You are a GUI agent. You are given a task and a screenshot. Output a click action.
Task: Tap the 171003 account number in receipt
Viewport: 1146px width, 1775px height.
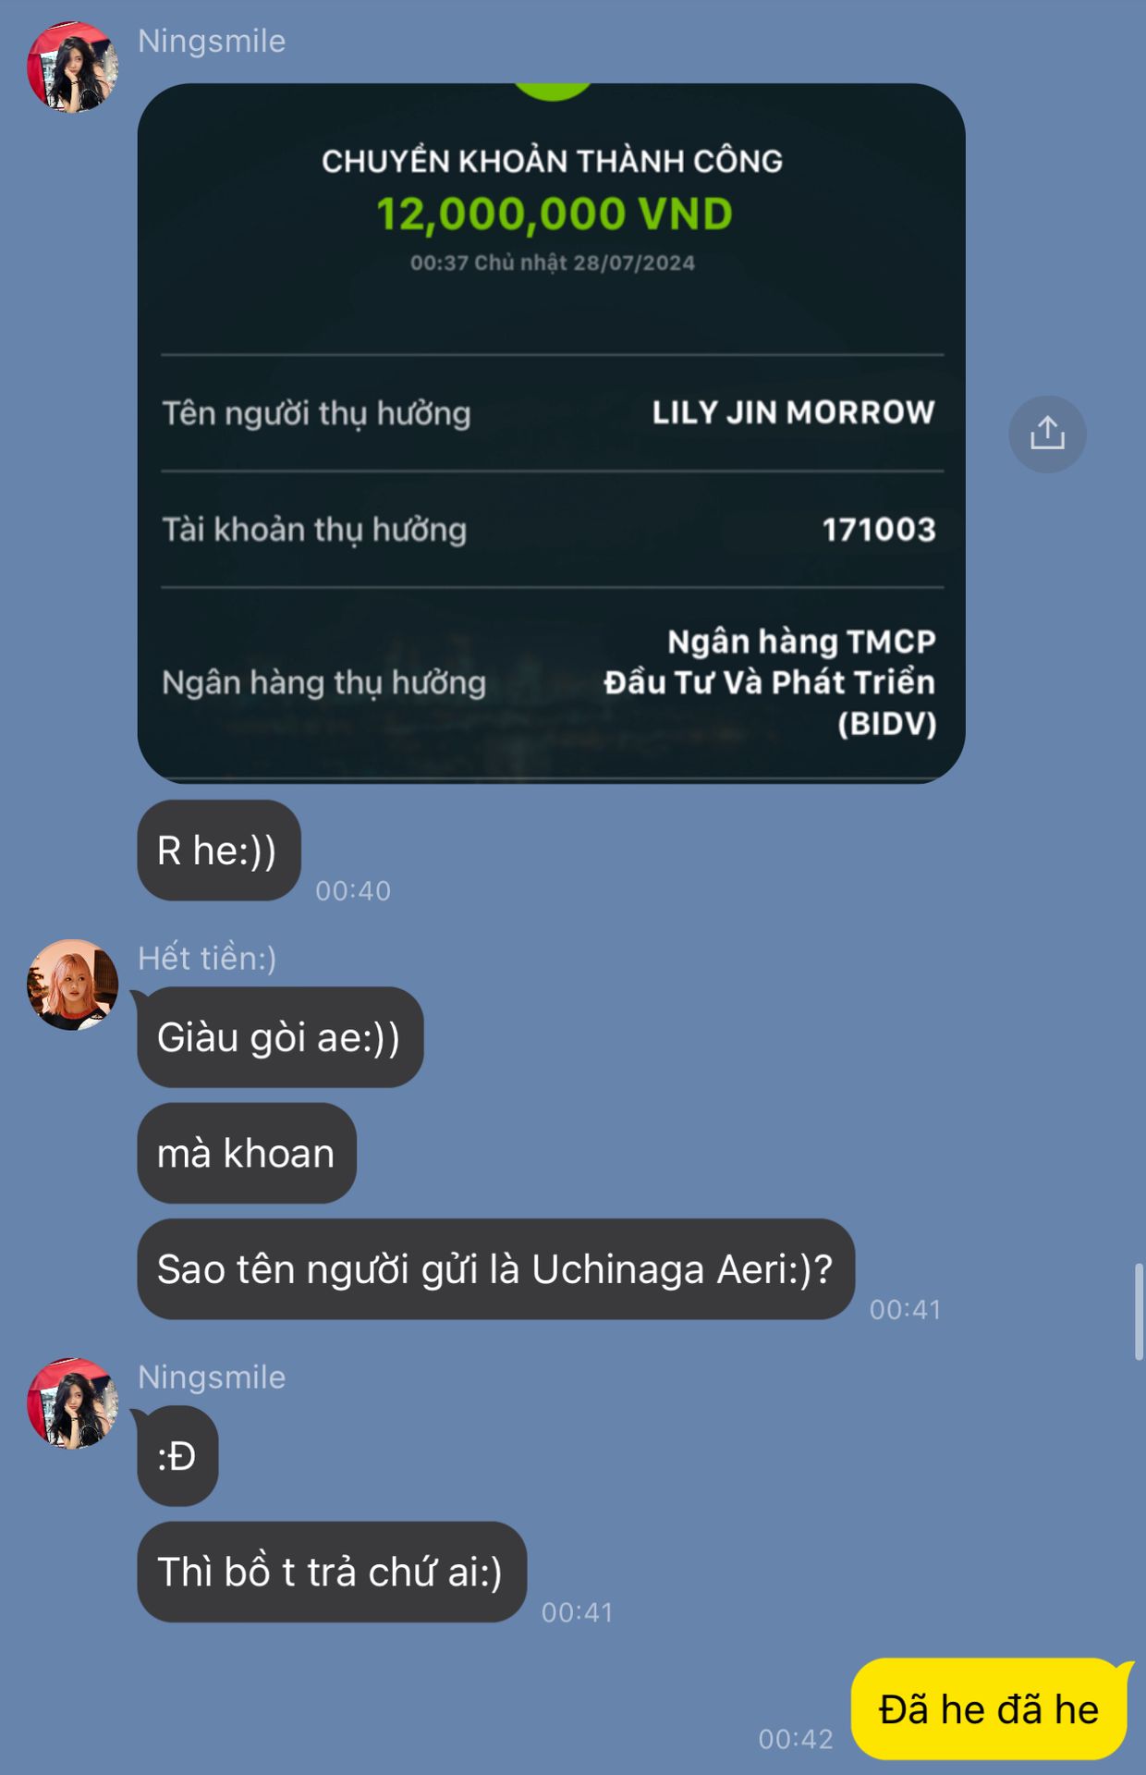(879, 530)
